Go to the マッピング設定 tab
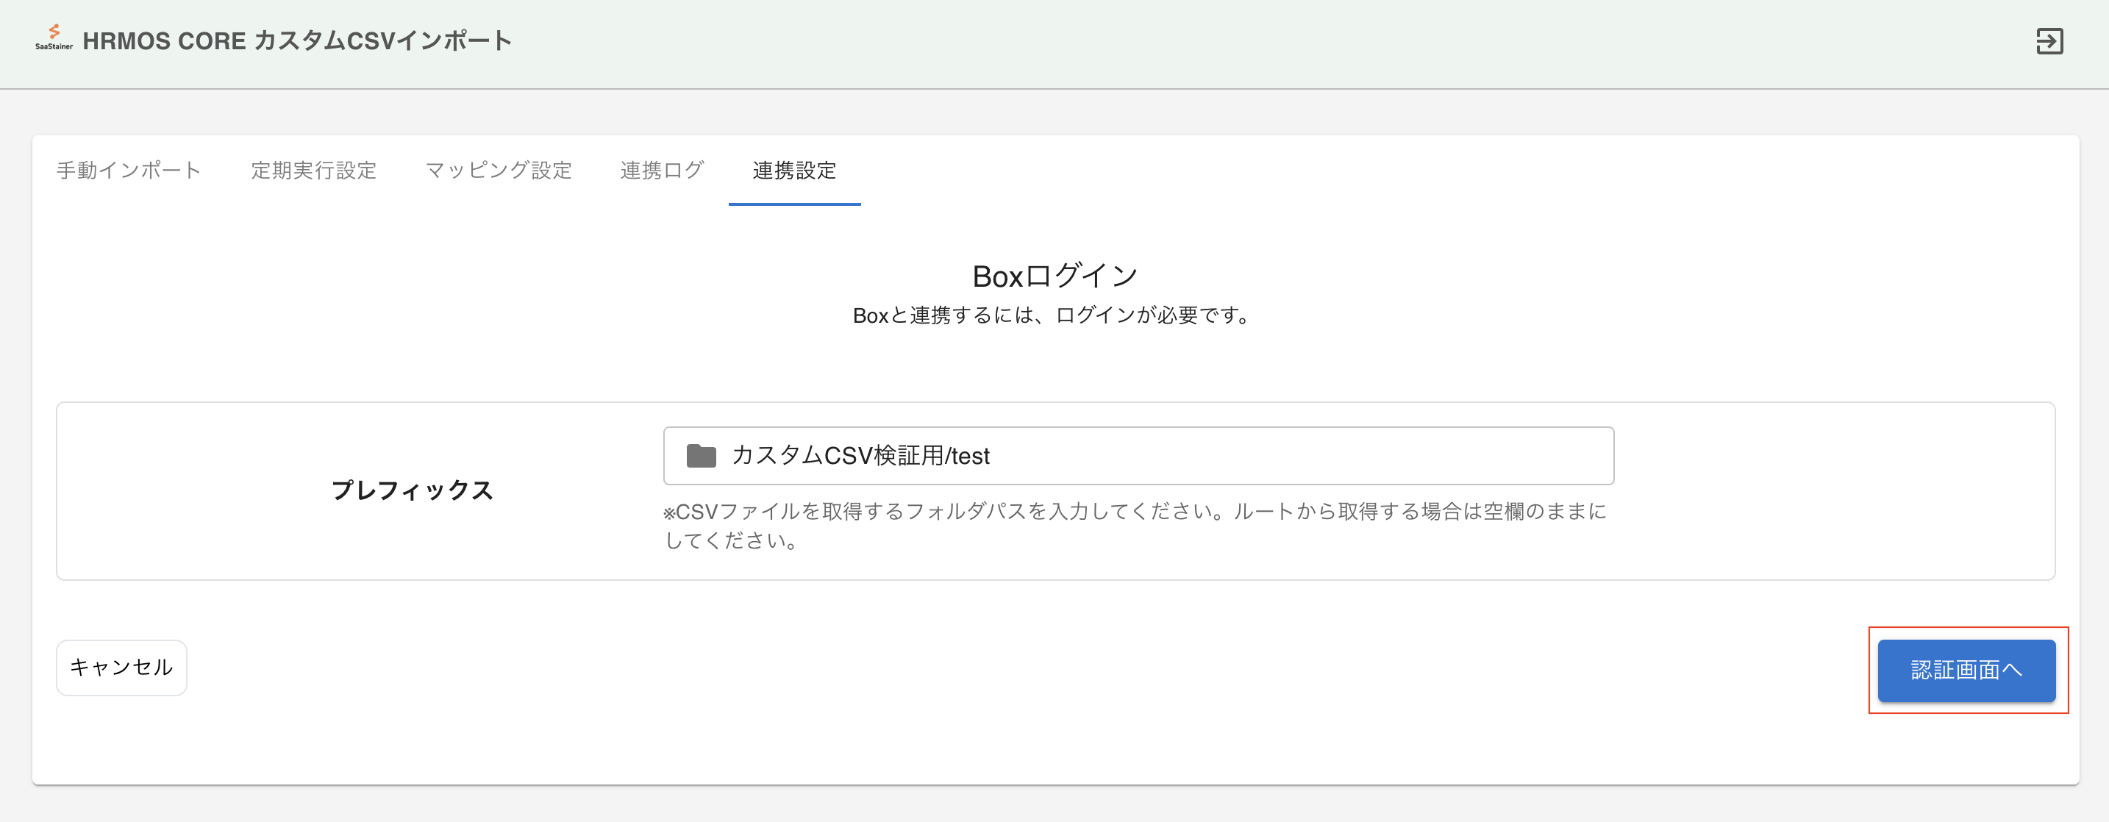Screen dimensions: 2109x822 [x=498, y=171]
